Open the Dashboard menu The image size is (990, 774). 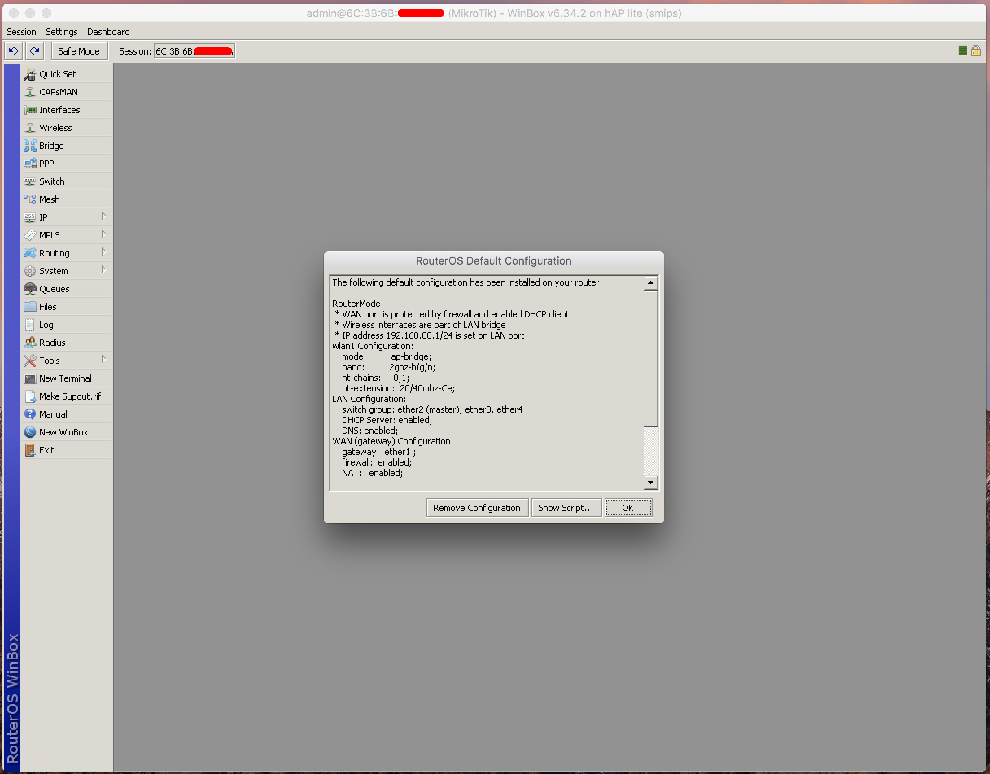point(108,32)
